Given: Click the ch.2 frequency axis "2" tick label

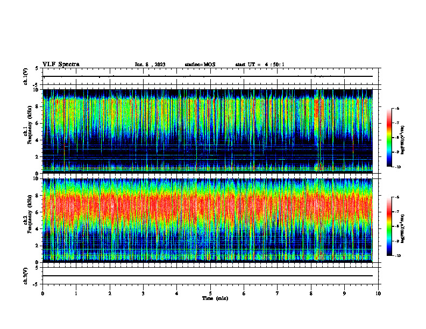Looking at the screenshot, I should (38, 246).
